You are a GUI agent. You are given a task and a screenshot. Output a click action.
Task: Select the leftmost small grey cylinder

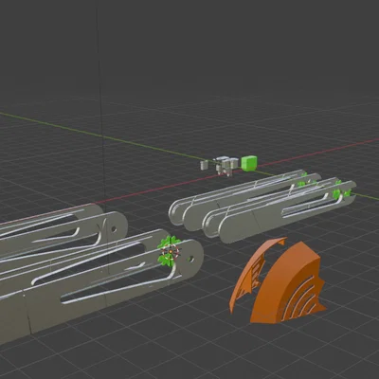(x=205, y=165)
